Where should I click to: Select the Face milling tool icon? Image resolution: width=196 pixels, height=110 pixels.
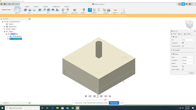pos(34,10)
